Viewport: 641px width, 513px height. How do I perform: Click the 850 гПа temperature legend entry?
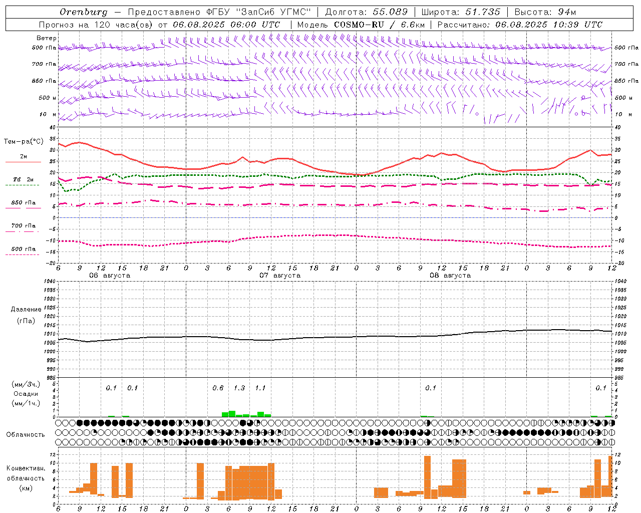pos(23,203)
